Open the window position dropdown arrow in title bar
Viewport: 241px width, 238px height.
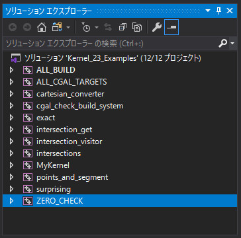(208, 11)
